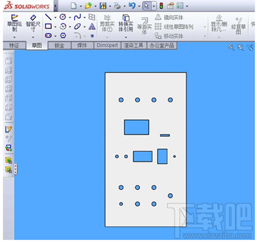257x242 pixels.
Task: Switch to the 渲染工具 tab
Action: [134, 46]
